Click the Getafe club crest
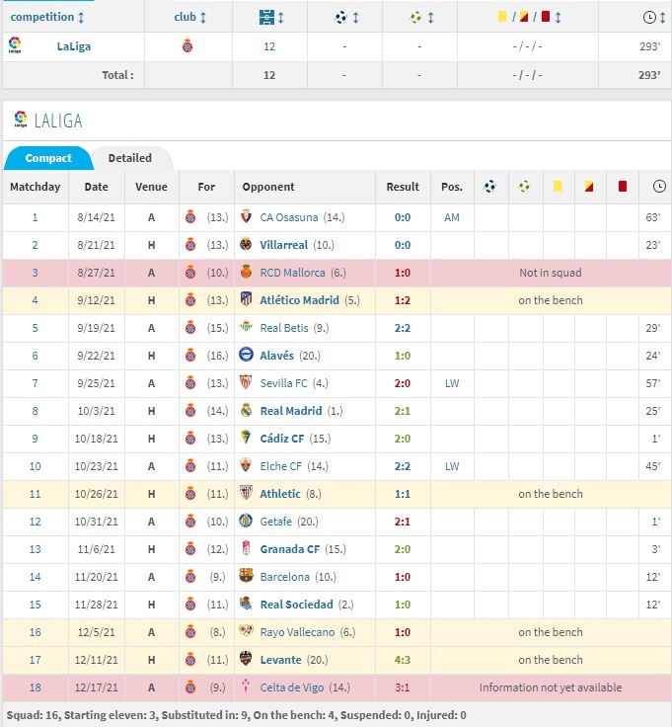 tap(246, 521)
